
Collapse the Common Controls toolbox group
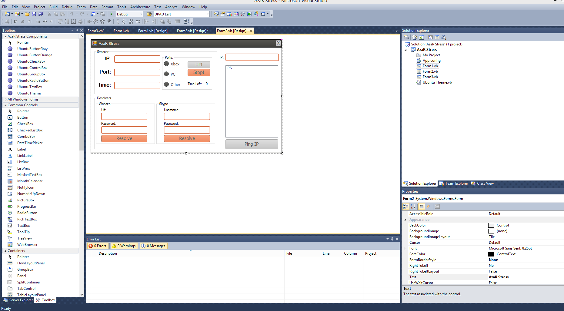coord(5,105)
